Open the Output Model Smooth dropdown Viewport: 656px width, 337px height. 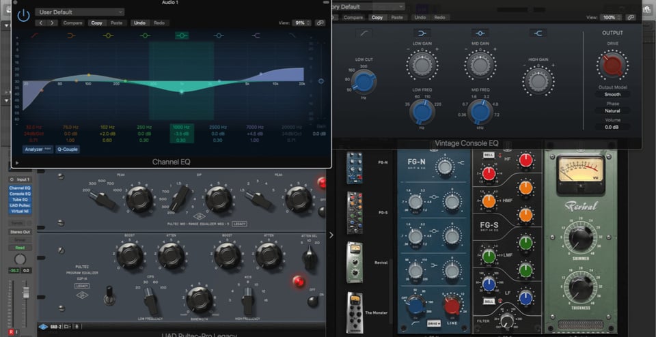(612, 94)
